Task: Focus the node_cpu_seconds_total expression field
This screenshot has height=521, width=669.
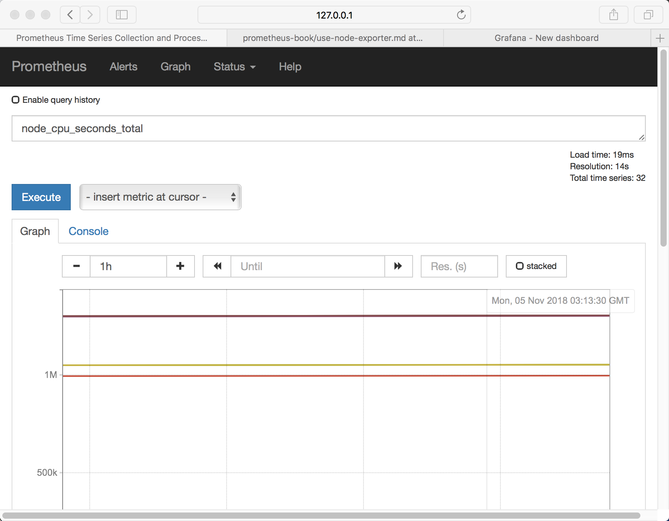Action: (328, 128)
